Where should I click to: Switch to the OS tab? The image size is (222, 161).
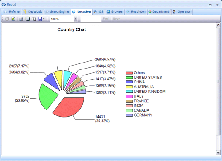[x=99, y=12]
